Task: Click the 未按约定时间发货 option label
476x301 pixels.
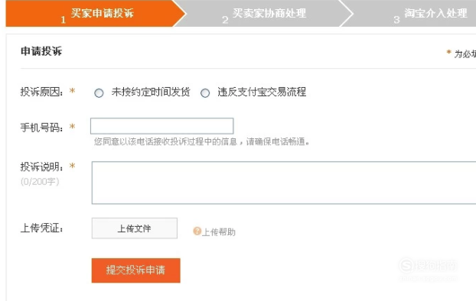Action: [x=151, y=92]
